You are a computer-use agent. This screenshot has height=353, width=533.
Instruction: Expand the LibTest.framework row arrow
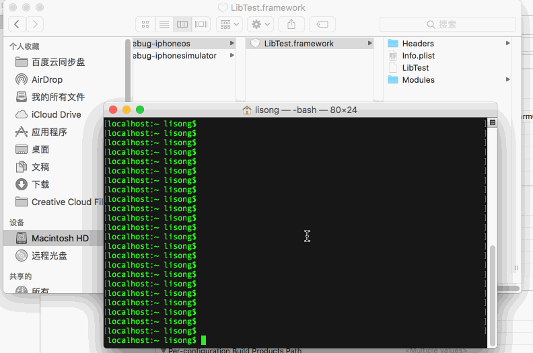tap(370, 43)
